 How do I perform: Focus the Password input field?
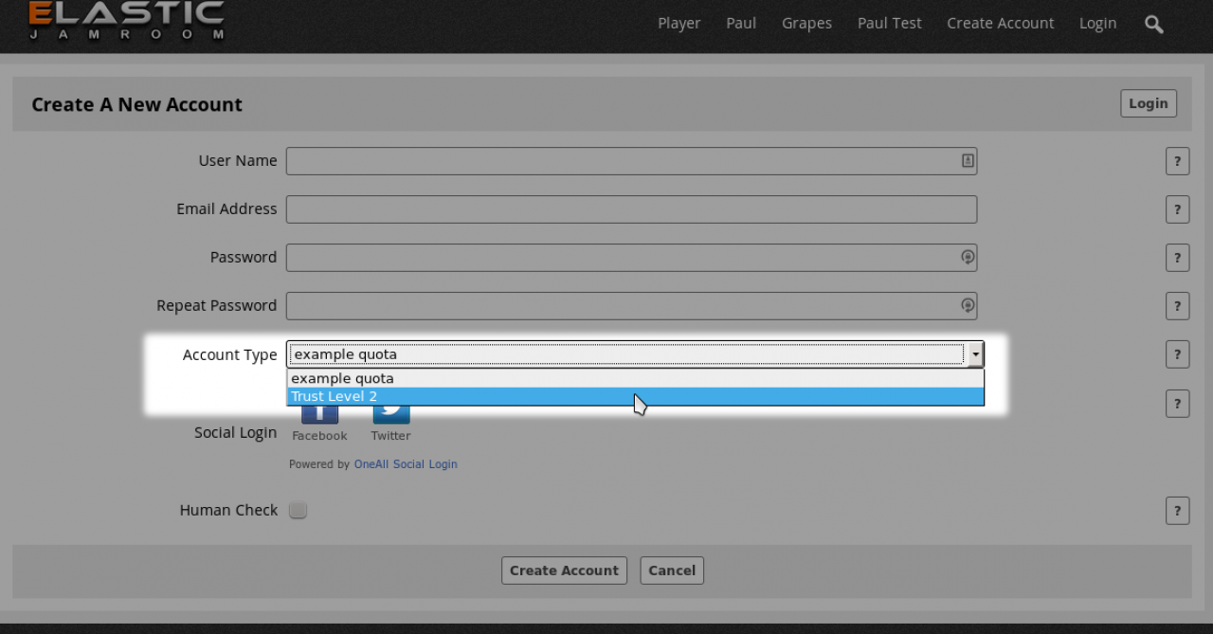[x=631, y=258]
